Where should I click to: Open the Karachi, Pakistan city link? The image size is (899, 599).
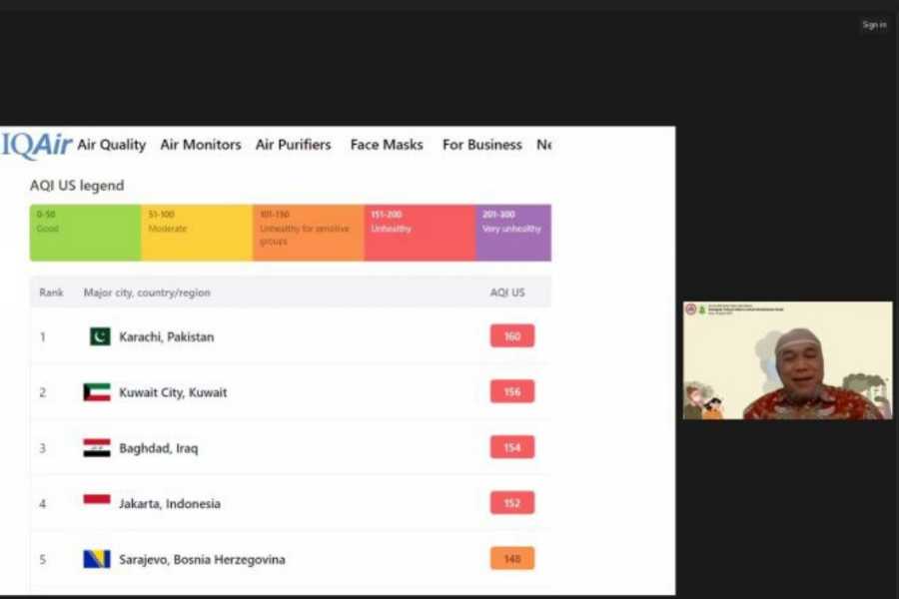click(166, 336)
